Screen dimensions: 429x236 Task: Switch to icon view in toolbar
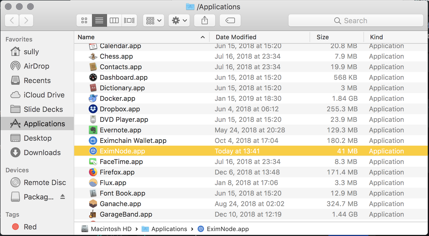(x=84, y=20)
